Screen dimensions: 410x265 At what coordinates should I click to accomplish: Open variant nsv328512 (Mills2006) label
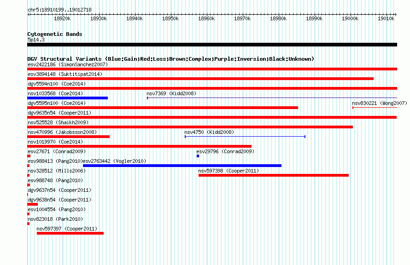[x=57, y=171]
